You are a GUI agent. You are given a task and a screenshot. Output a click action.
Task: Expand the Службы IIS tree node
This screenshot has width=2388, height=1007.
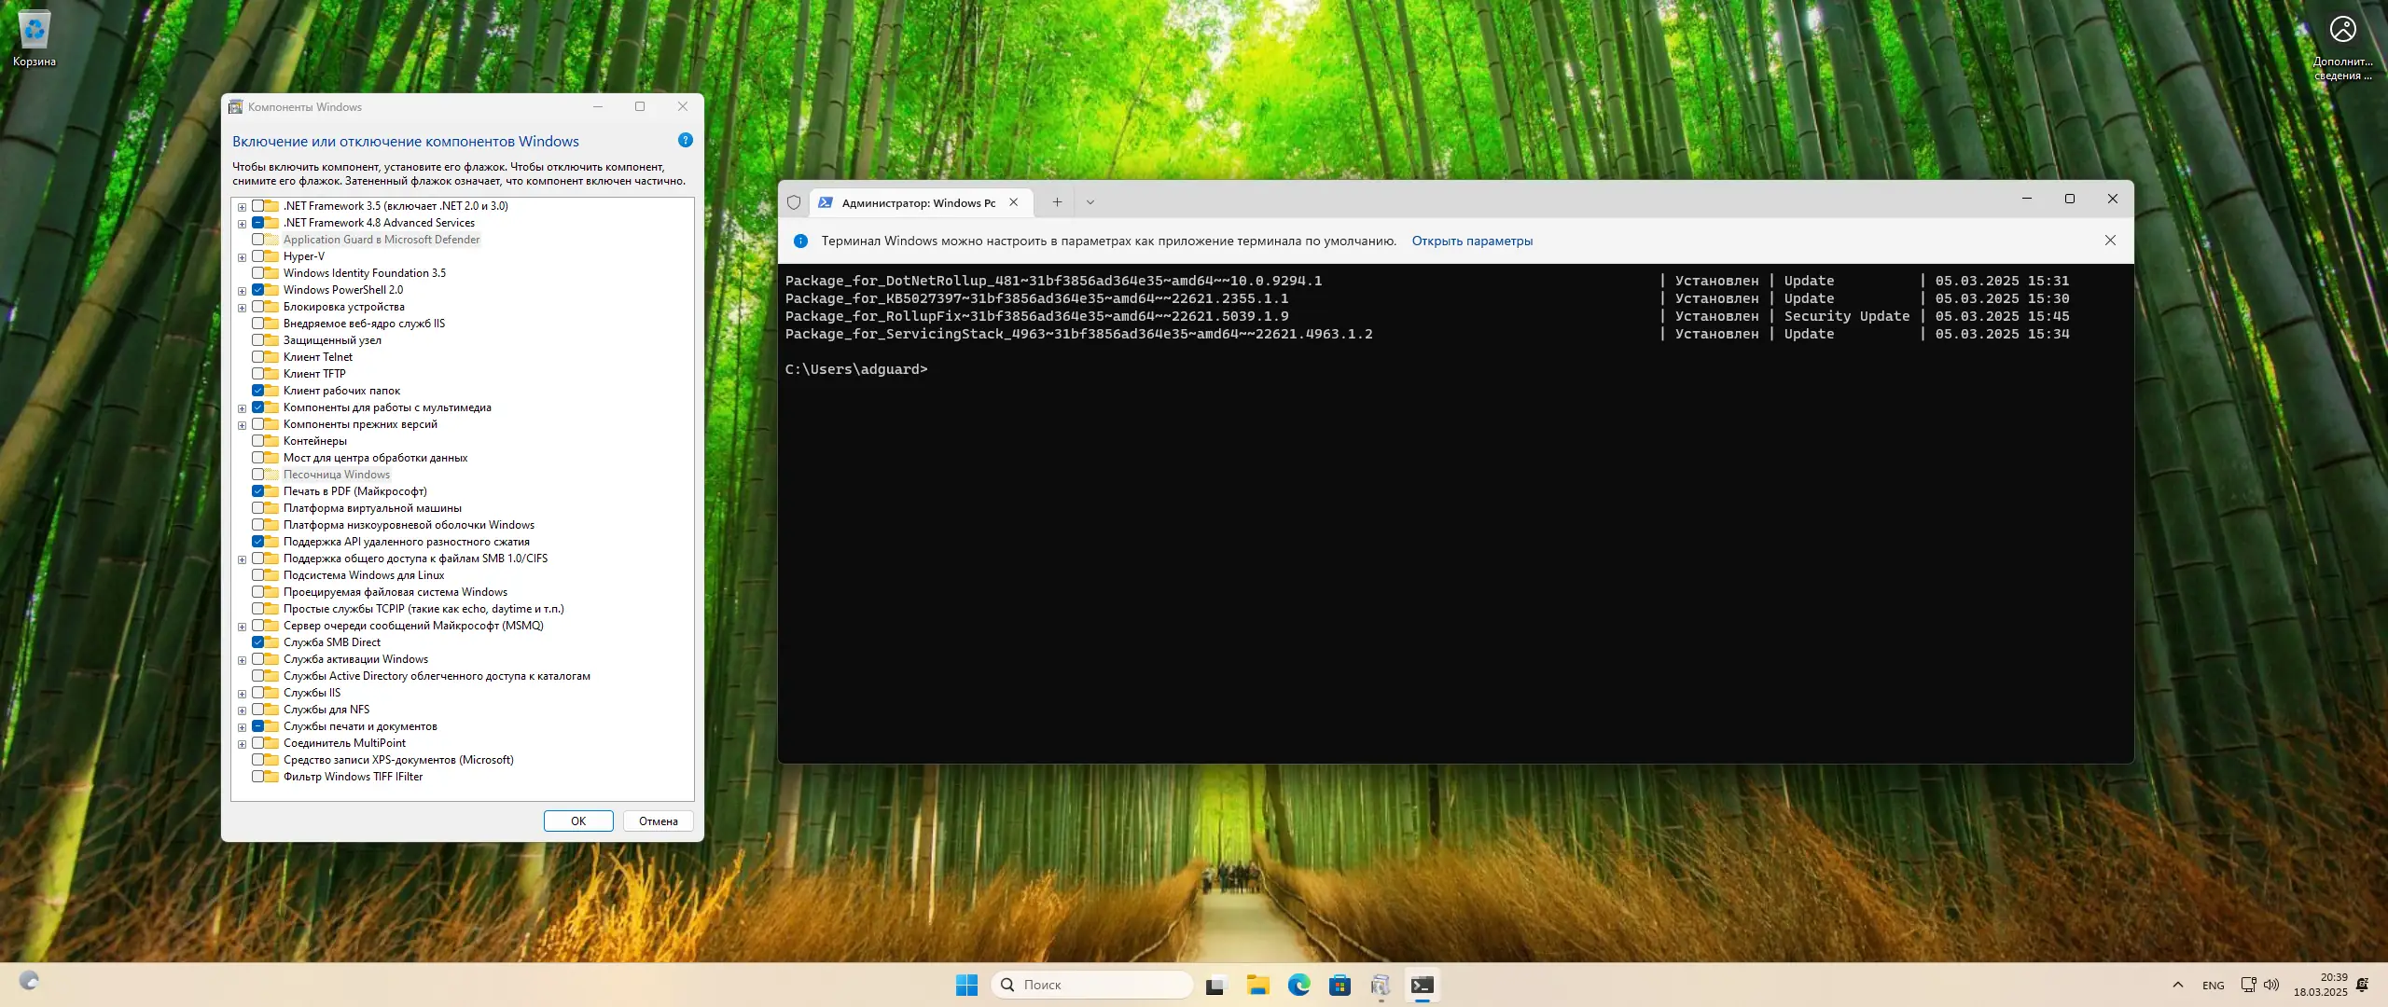tap(243, 694)
